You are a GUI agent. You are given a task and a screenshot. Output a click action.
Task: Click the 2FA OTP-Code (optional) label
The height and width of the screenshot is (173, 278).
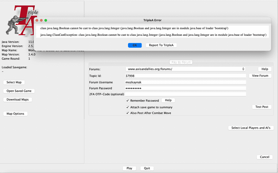click(106, 94)
